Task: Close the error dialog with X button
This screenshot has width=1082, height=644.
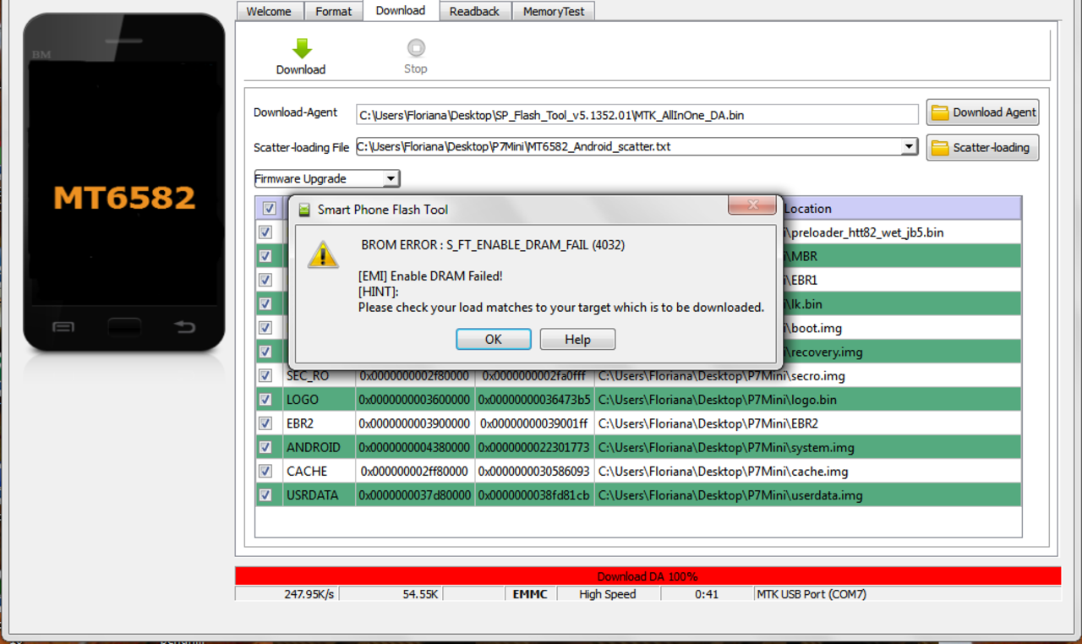Action: pos(751,205)
